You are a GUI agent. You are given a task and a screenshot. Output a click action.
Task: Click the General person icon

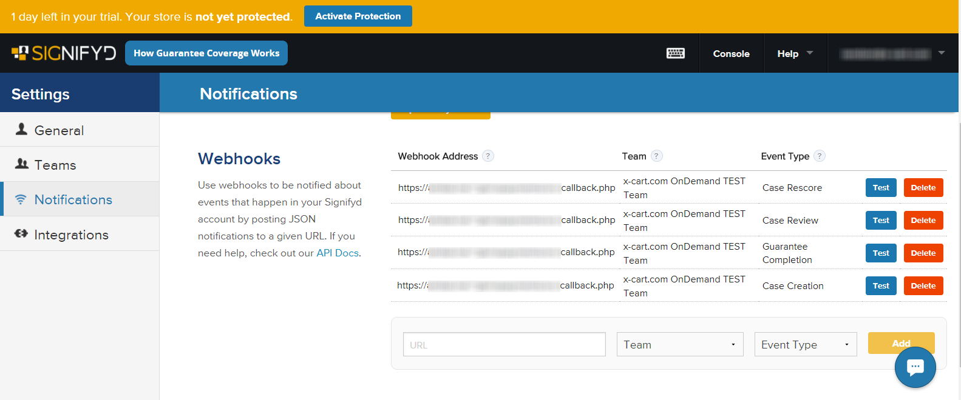click(x=22, y=129)
